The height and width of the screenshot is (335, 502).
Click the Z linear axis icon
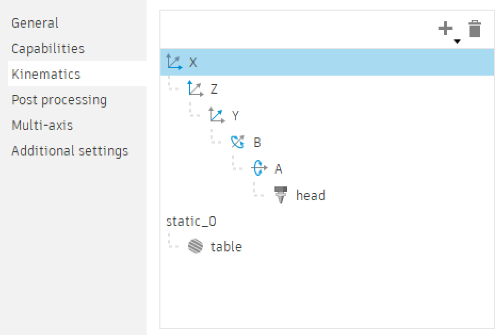point(196,88)
